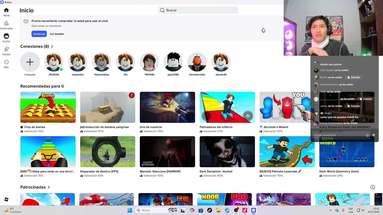This screenshot has height=215, width=383.
Task: Open Dark Deception: Hunted thumbnail
Action: point(227,152)
